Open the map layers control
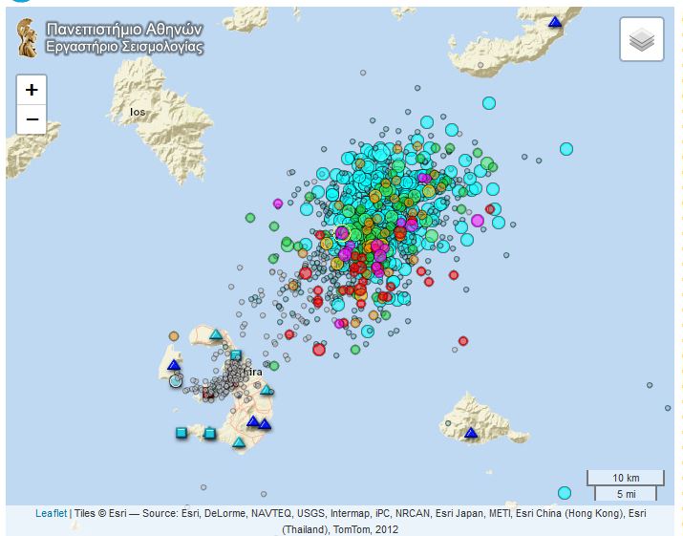The height and width of the screenshot is (536, 683). 641,40
